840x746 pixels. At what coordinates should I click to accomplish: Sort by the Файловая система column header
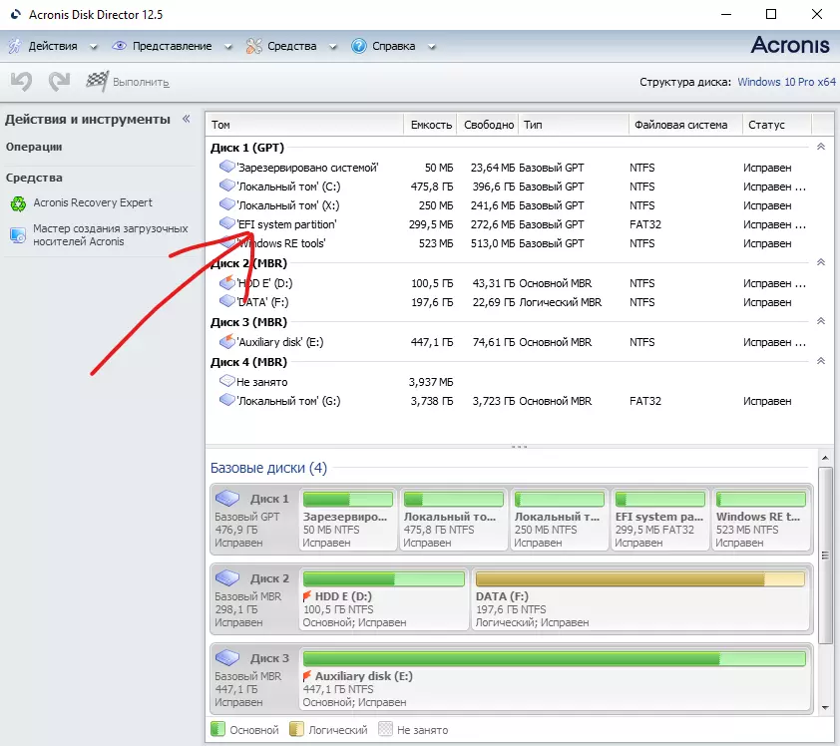pyautogui.click(x=685, y=125)
